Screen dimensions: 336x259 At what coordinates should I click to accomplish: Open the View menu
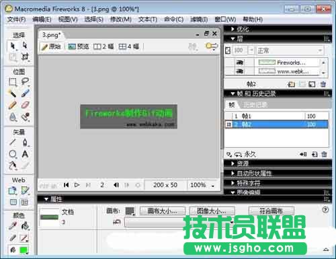(68, 20)
